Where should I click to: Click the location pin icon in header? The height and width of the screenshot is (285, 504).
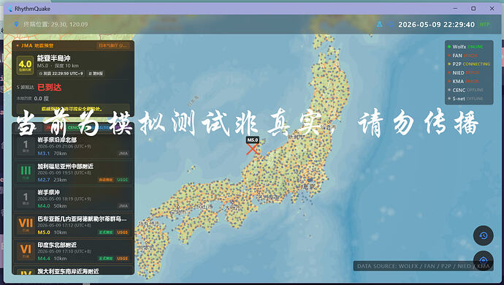[16, 24]
